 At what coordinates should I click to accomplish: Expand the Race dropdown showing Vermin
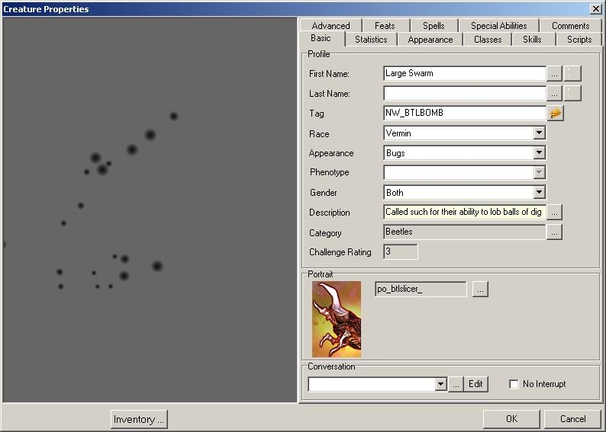(x=539, y=133)
